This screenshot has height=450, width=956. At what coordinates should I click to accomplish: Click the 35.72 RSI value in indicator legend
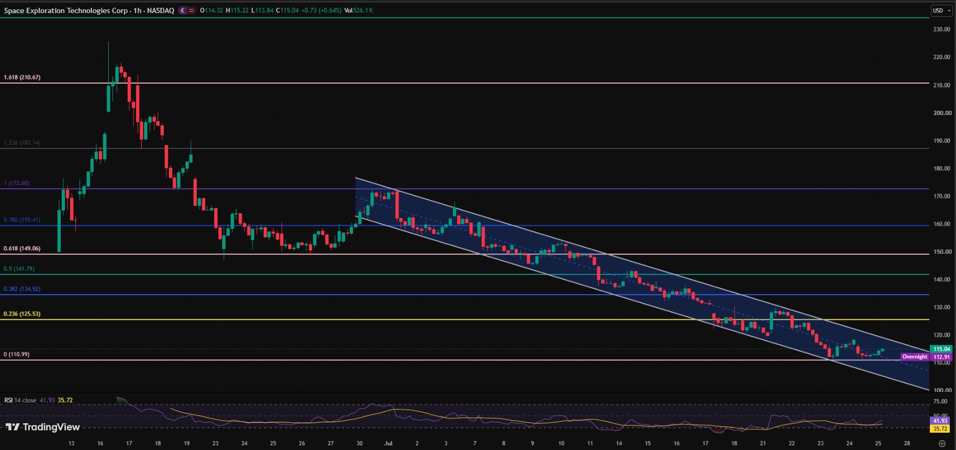[65, 400]
